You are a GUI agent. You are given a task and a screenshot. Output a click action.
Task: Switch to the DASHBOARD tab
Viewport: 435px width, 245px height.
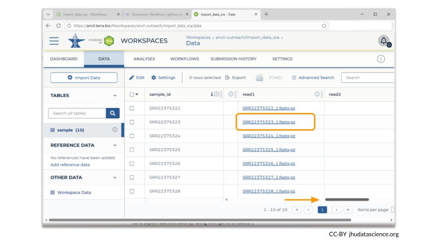click(x=64, y=59)
